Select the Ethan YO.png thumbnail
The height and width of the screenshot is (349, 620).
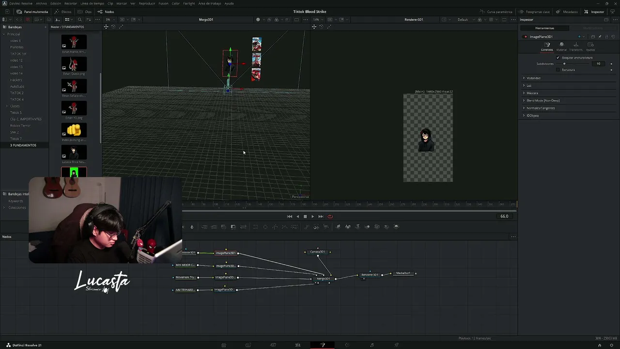[74, 109]
